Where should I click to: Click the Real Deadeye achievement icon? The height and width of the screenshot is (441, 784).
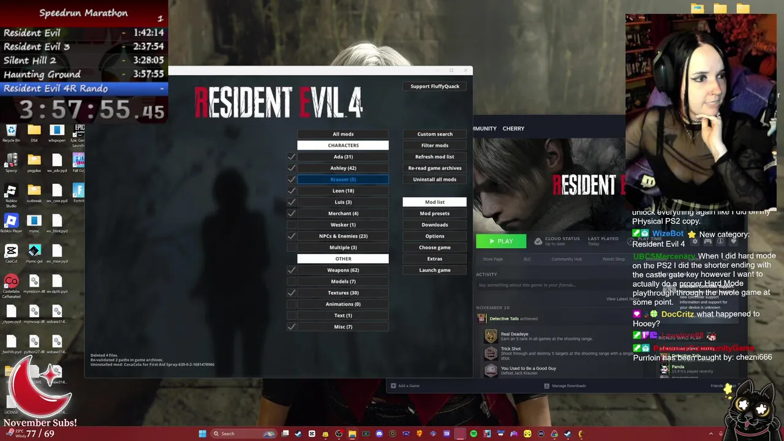coord(491,336)
